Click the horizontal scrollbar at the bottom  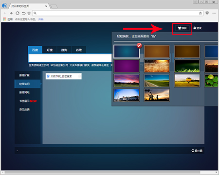coord(102,172)
